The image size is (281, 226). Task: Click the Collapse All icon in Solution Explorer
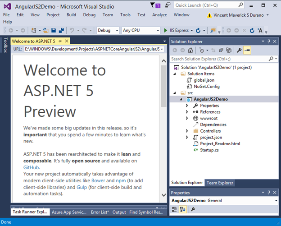(221, 51)
